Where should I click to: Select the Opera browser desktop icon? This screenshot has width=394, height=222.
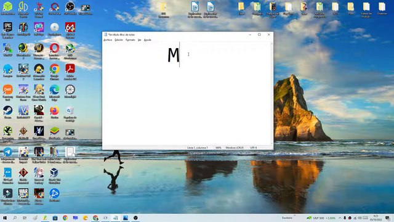(x=55, y=51)
